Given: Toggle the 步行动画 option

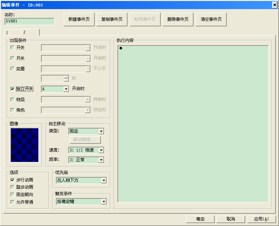Looking at the screenshot, I should (12, 180).
